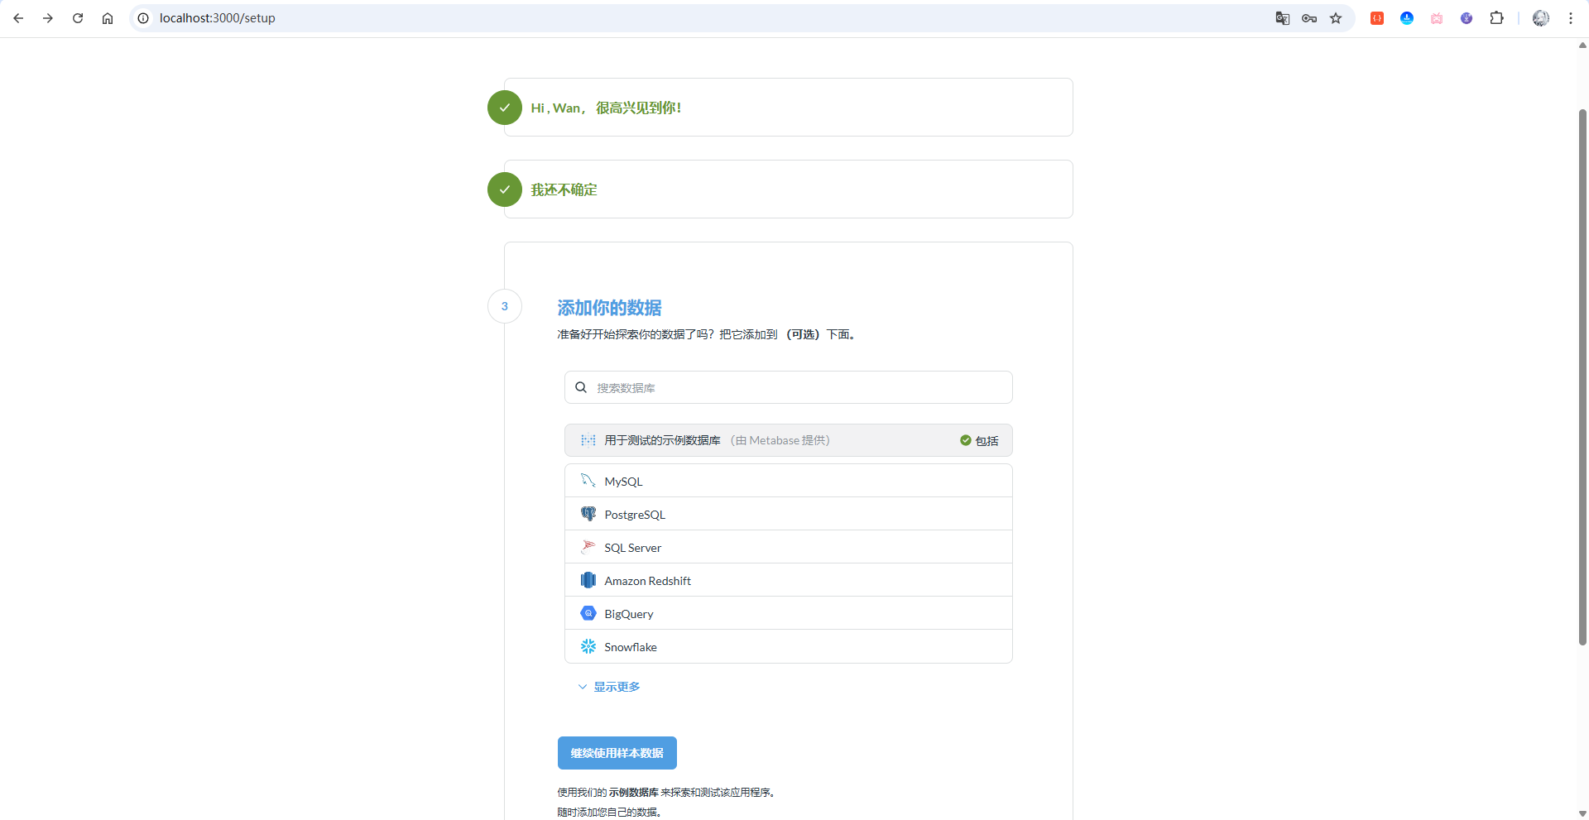Click the green check beside 我还不确定

tap(504, 189)
